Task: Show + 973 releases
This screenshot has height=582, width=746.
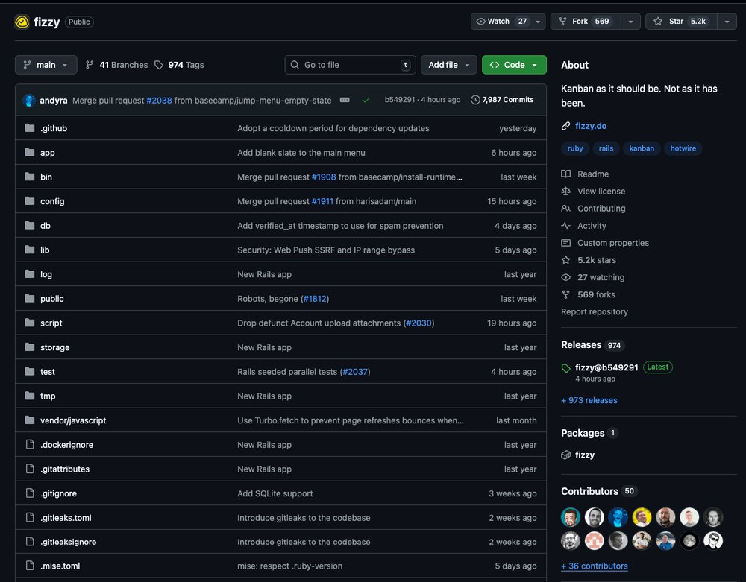Action: (589, 400)
